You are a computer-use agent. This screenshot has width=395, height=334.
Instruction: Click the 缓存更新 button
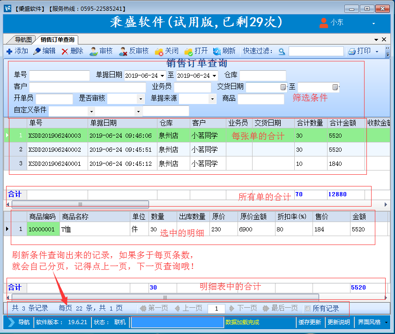310,322
